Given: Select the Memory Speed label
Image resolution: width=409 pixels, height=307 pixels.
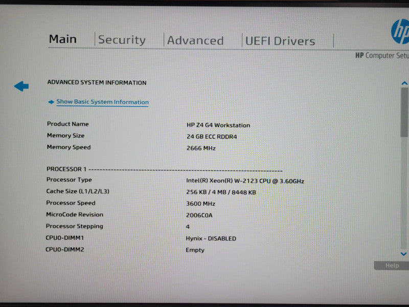Looking at the screenshot, I should coord(69,147).
